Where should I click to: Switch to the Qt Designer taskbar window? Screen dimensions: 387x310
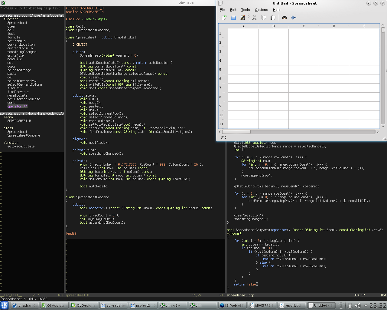83,305
